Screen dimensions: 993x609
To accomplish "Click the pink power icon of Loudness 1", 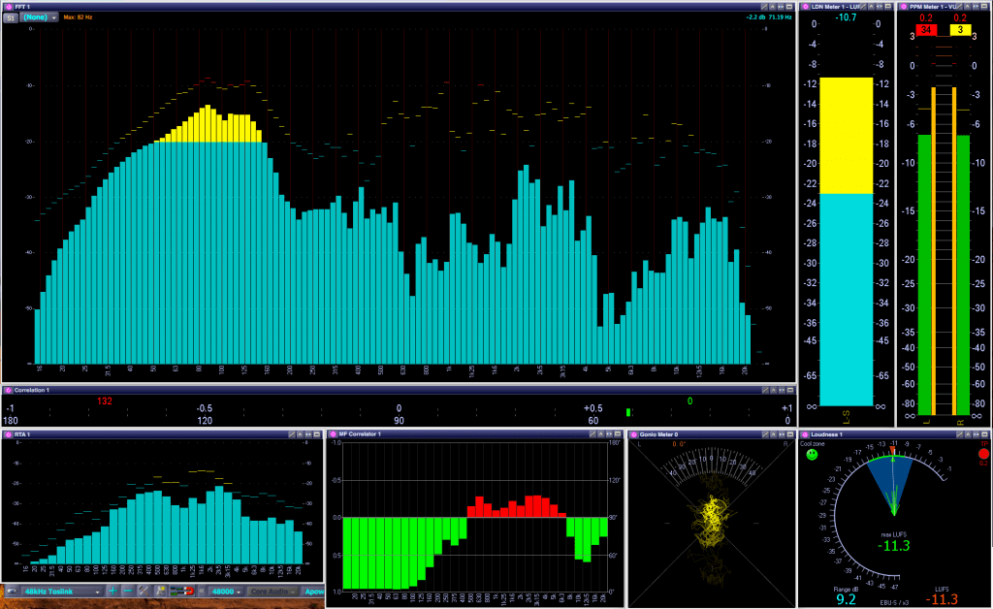I will tap(805, 434).
